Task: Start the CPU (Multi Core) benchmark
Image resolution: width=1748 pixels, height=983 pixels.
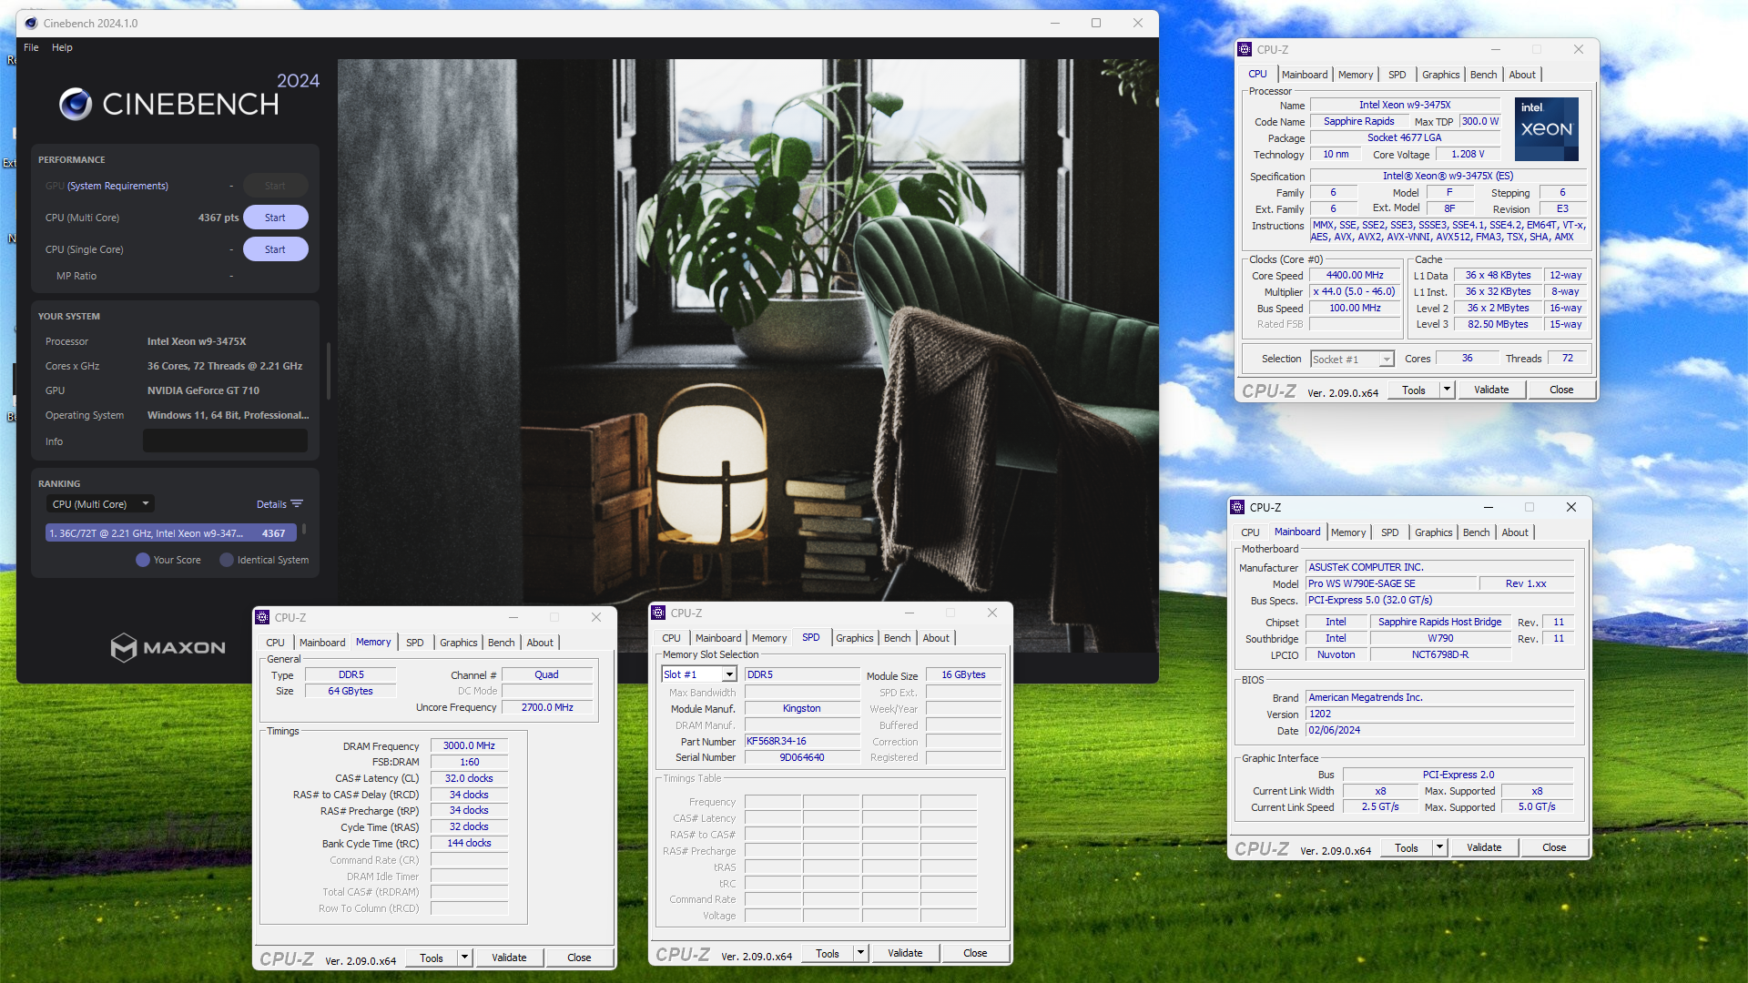Action: click(275, 218)
